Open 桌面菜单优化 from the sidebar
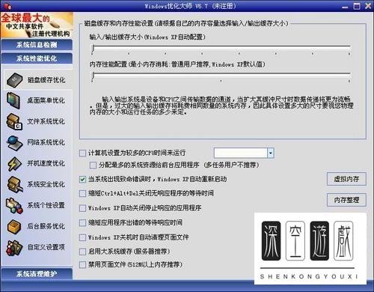 pyautogui.click(x=46, y=100)
